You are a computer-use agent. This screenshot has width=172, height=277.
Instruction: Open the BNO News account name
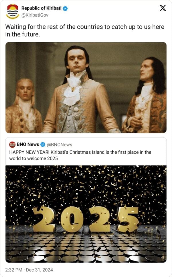click(x=28, y=144)
